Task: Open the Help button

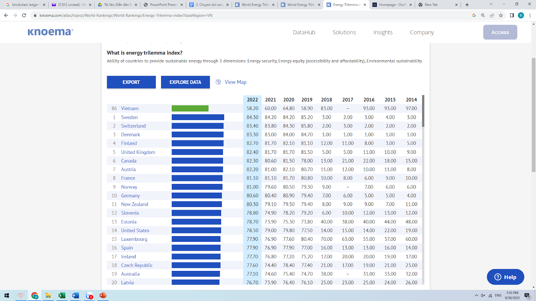Action: (506, 277)
